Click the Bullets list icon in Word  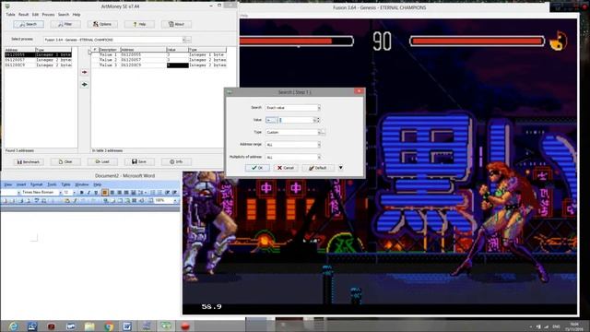[159, 193]
